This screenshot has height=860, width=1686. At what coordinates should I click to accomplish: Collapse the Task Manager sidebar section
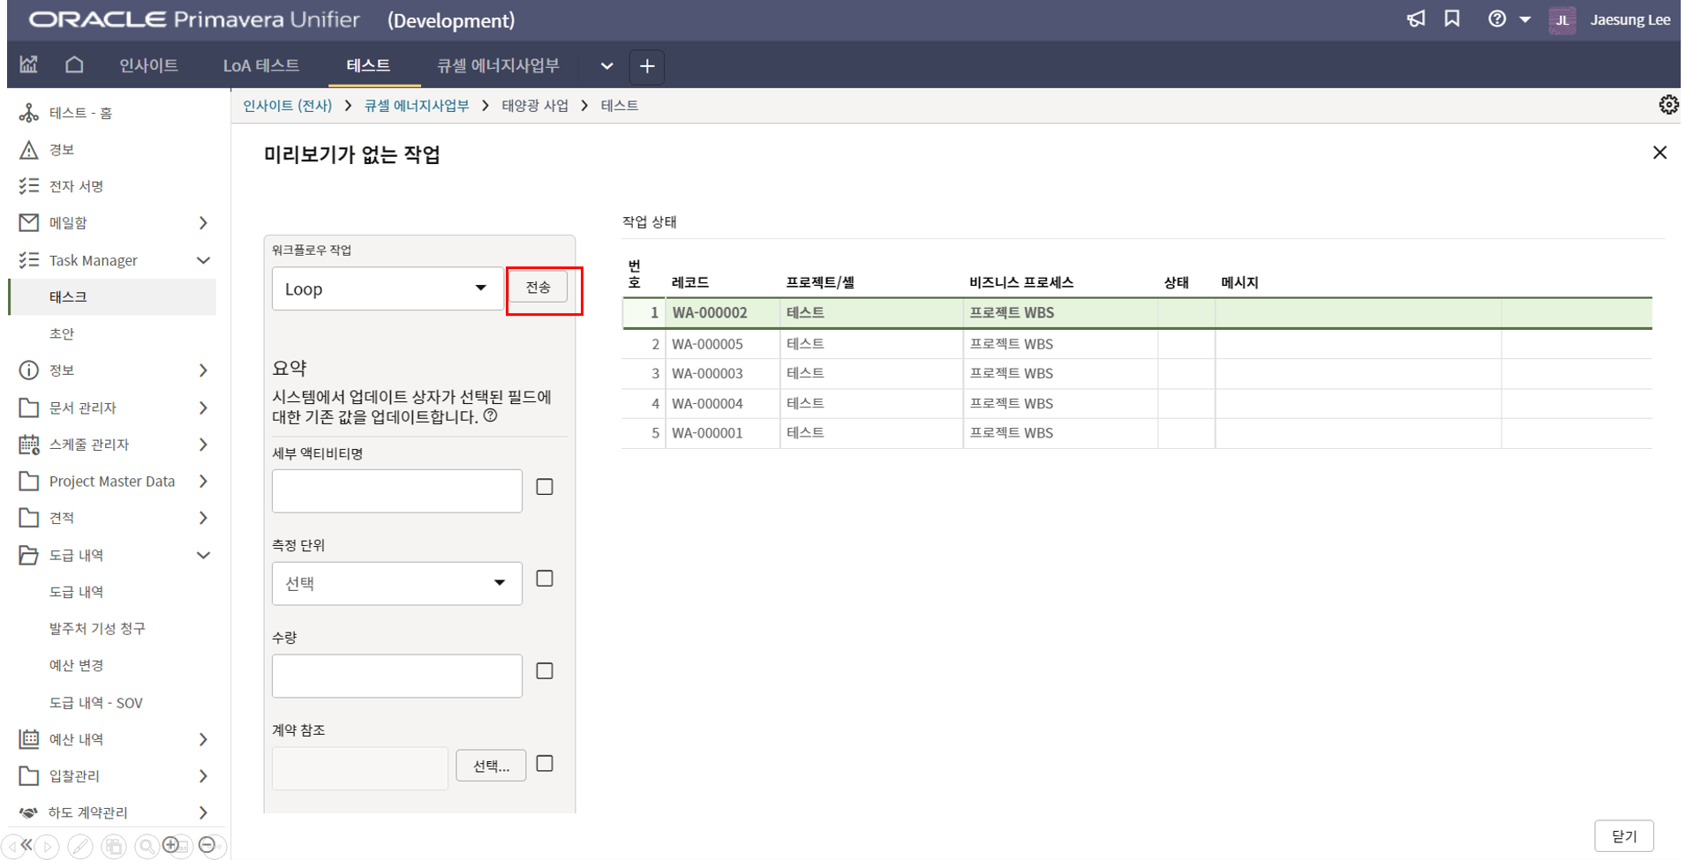[x=203, y=260]
